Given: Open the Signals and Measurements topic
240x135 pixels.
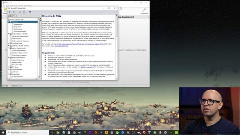Looking at the screenshot, I should 20,36.
